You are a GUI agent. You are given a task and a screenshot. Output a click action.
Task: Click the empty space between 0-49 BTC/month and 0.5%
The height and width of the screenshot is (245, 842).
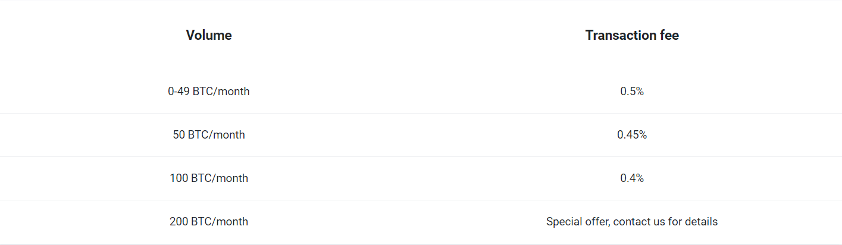(435, 92)
